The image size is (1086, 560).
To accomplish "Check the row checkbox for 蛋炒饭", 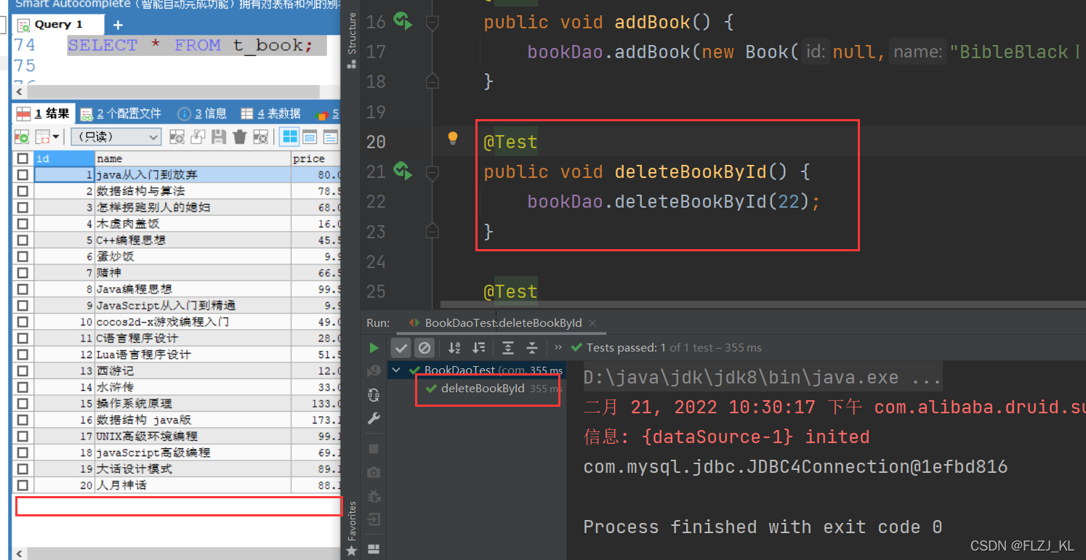I will pos(23,256).
